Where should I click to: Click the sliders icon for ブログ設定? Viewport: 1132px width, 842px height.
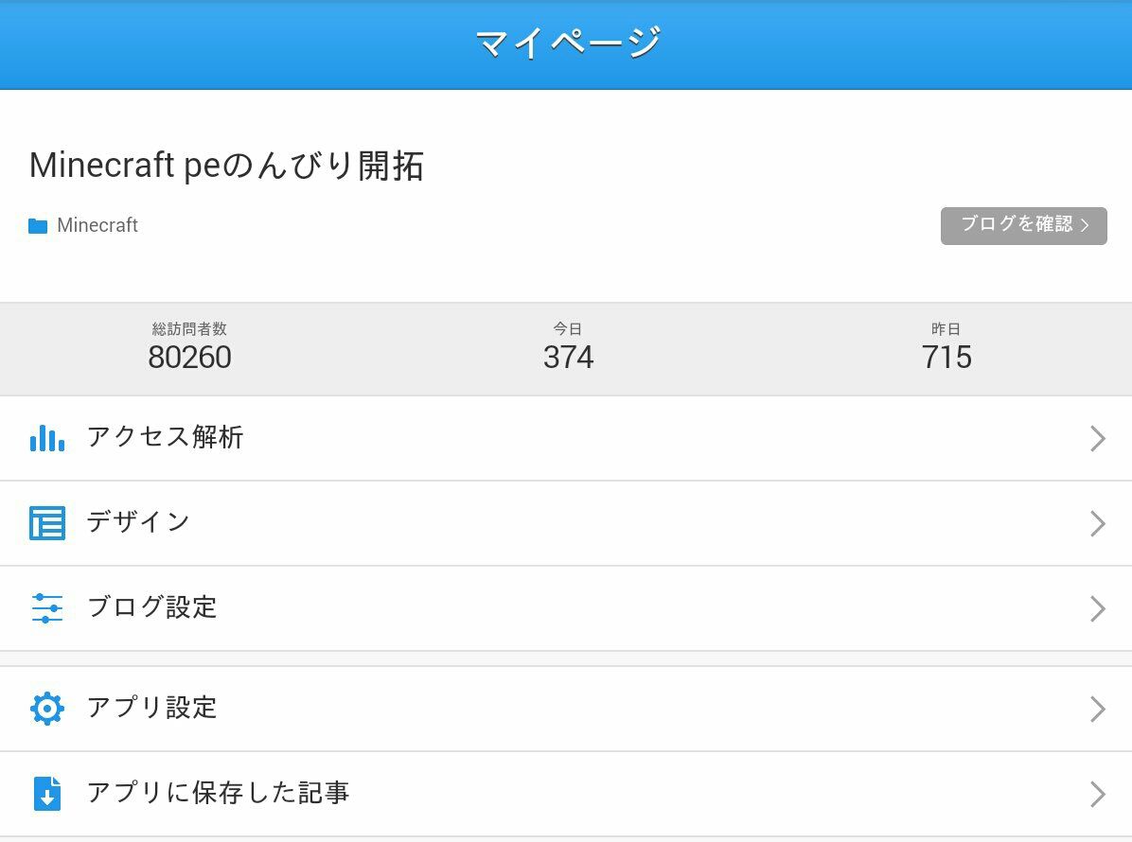[x=47, y=608]
